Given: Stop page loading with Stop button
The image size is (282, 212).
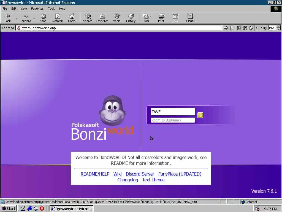Looking at the screenshot, I should (x=43, y=18).
